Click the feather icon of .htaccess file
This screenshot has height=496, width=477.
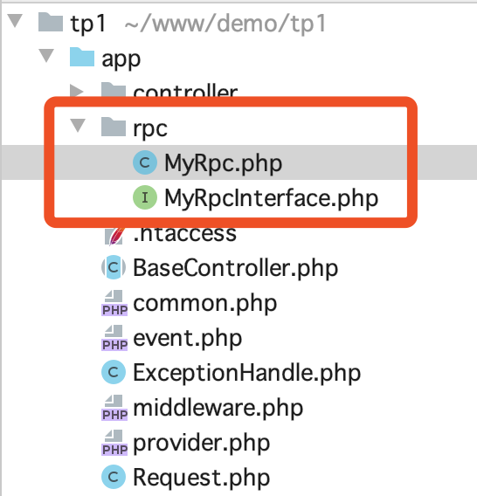[x=114, y=236]
